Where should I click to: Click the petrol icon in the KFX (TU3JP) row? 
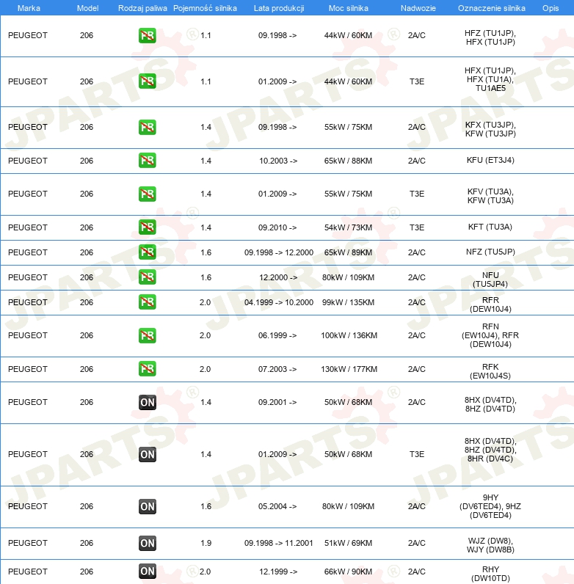click(148, 127)
